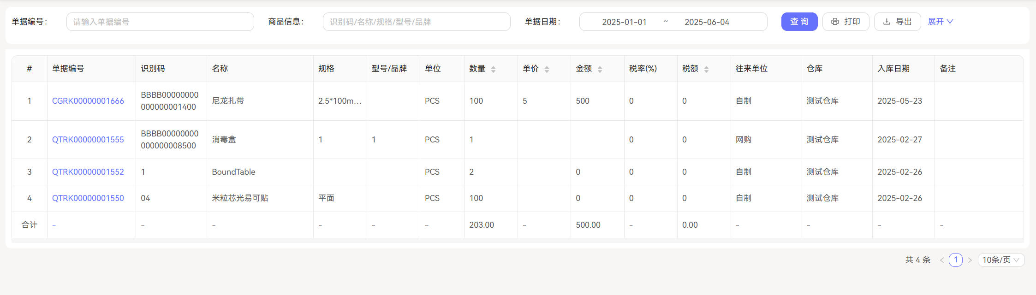The width and height of the screenshot is (1036, 295).
Task: Click the 商品信息 search input field
Action: (x=417, y=22)
